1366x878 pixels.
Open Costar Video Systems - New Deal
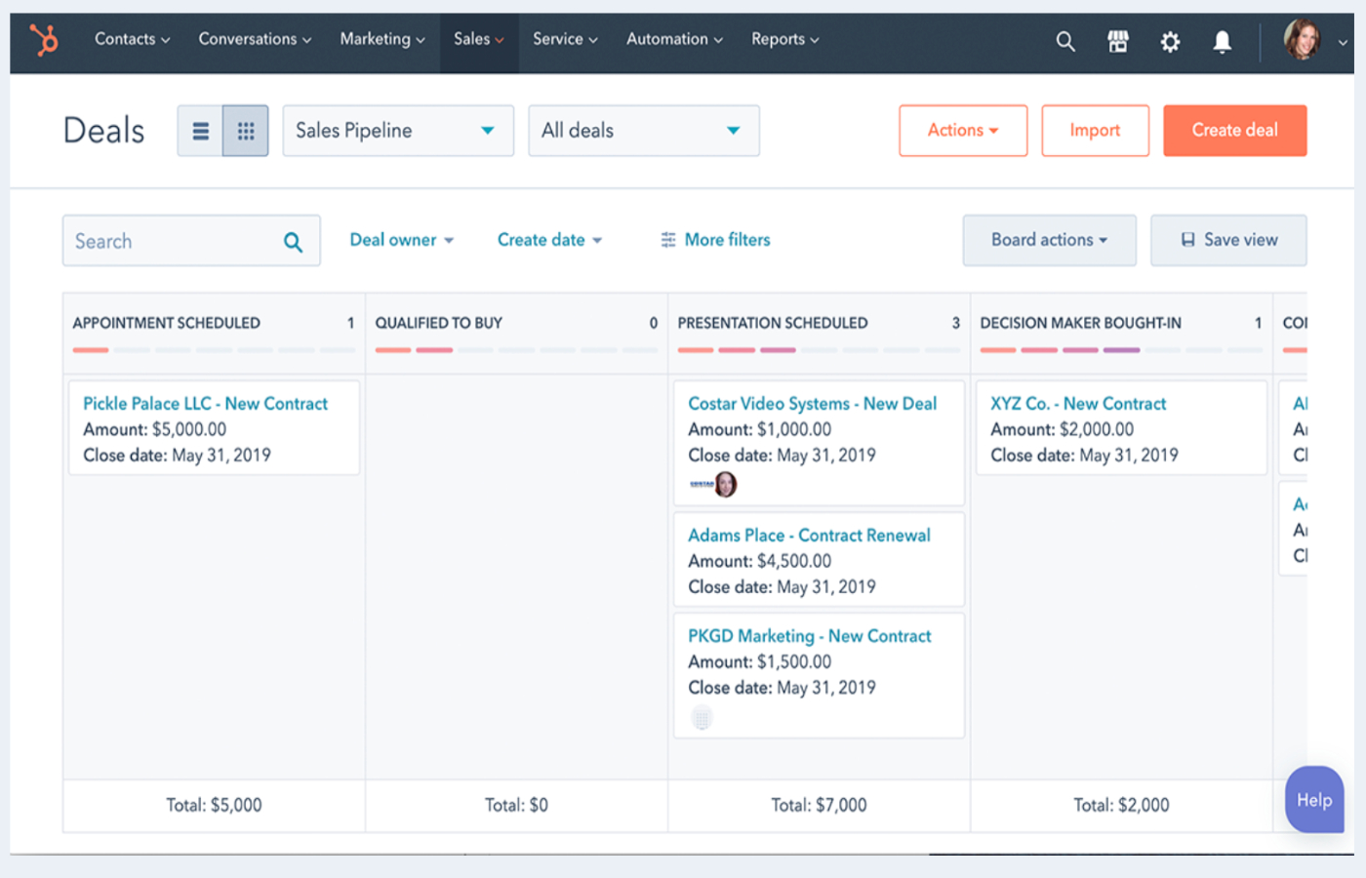(x=812, y=404)
